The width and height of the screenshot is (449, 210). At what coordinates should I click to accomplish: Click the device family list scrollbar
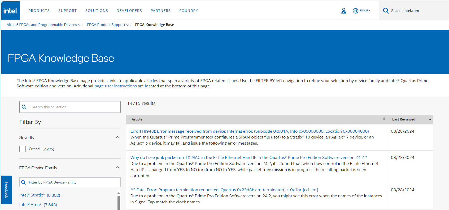[x=119, y=202]
